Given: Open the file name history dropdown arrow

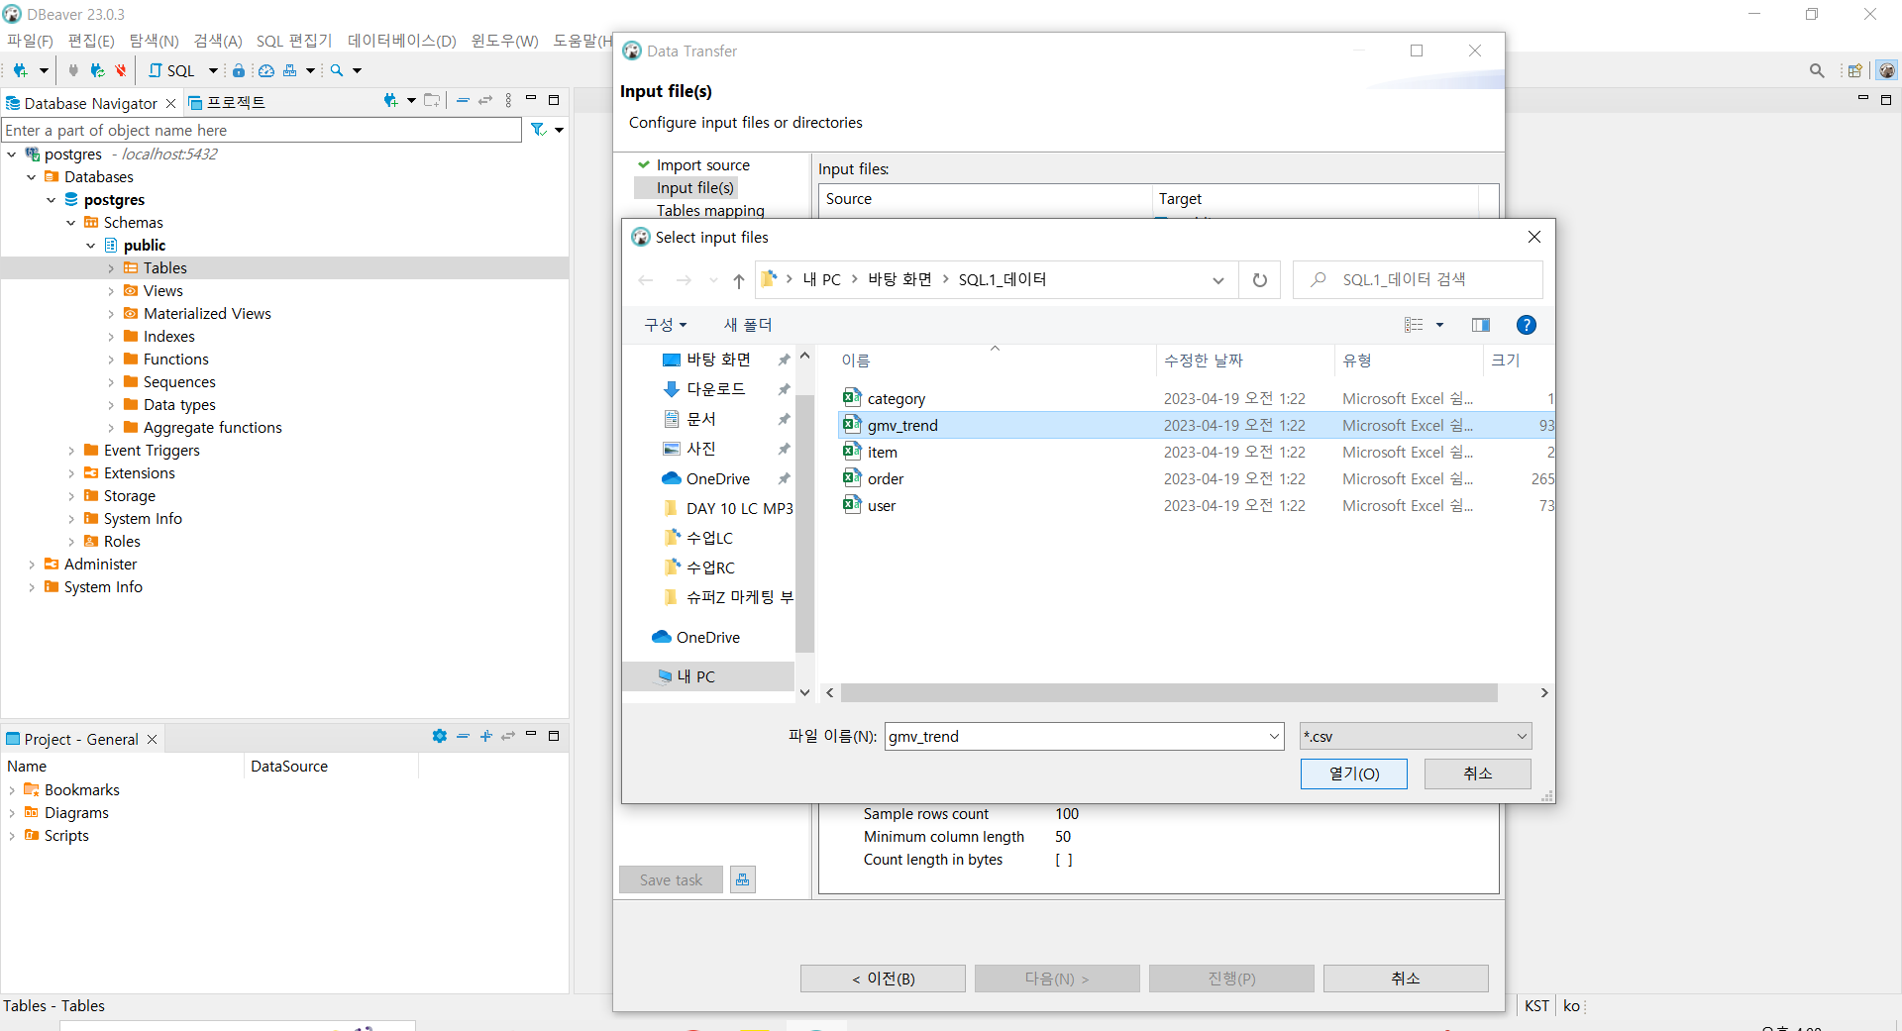Looking at the screenshot, I should (1274, 736).
